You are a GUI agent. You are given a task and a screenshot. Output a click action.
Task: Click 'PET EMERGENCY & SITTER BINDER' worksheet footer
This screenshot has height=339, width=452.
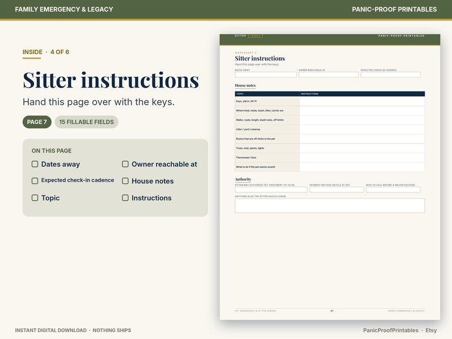click(255, 311)
